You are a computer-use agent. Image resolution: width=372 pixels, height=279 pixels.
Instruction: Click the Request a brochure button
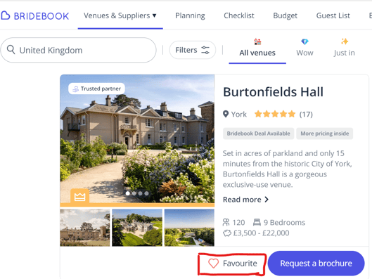tap(316, 264)
